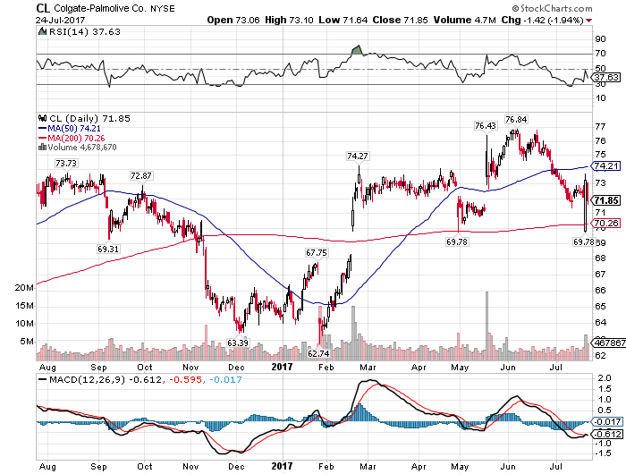Click the 2.0 level on MACD axis

[605, 377]
